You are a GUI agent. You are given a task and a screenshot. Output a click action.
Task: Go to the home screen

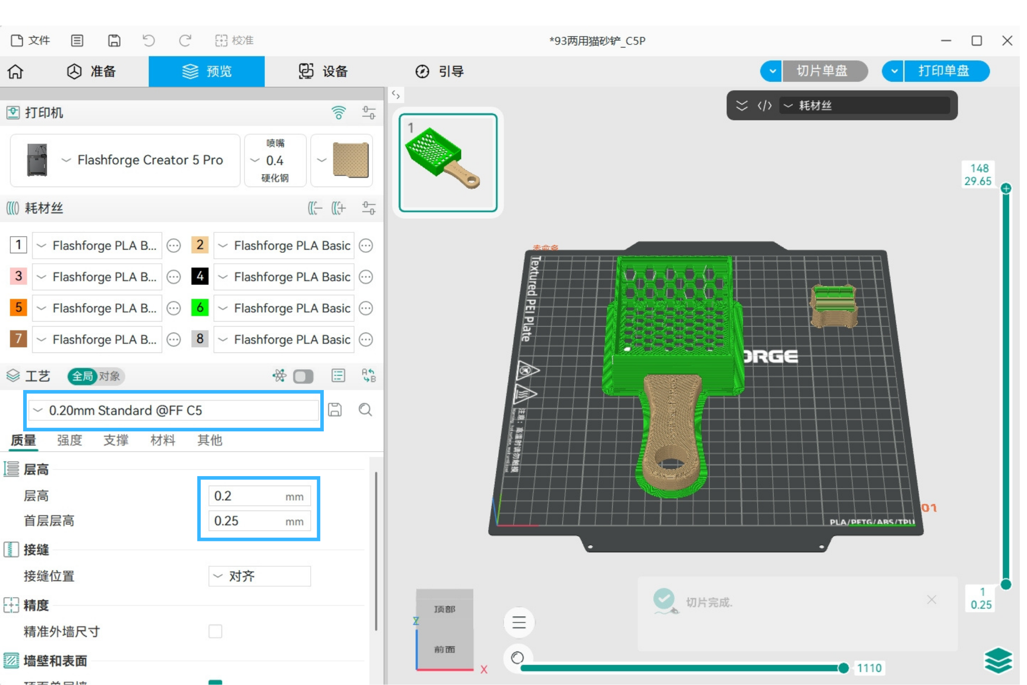coord(16,72)
